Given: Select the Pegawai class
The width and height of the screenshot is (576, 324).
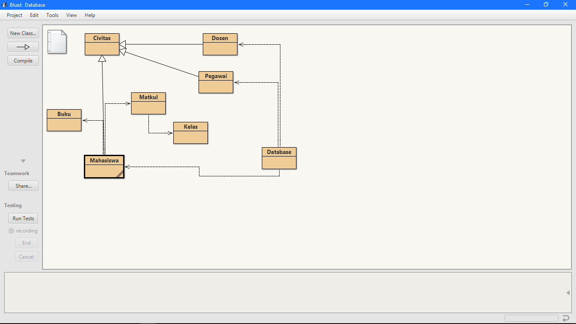Looking at the screenshot, I should point(215,82).
